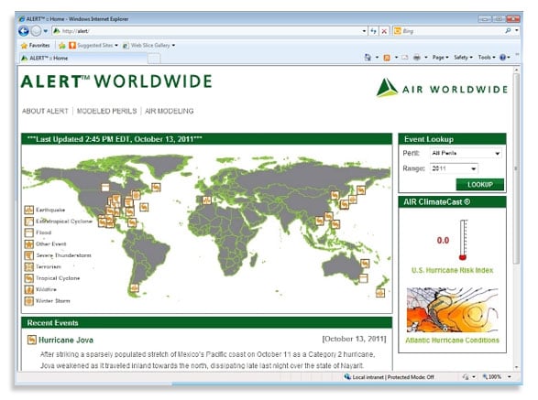Expand the Web Slice Gallery dropdown

[x=173, y=45]
